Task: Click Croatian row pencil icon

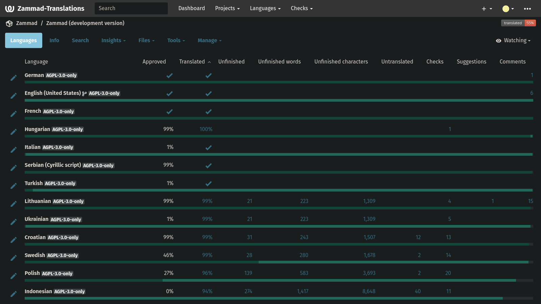Action: (x=14, y=240)
